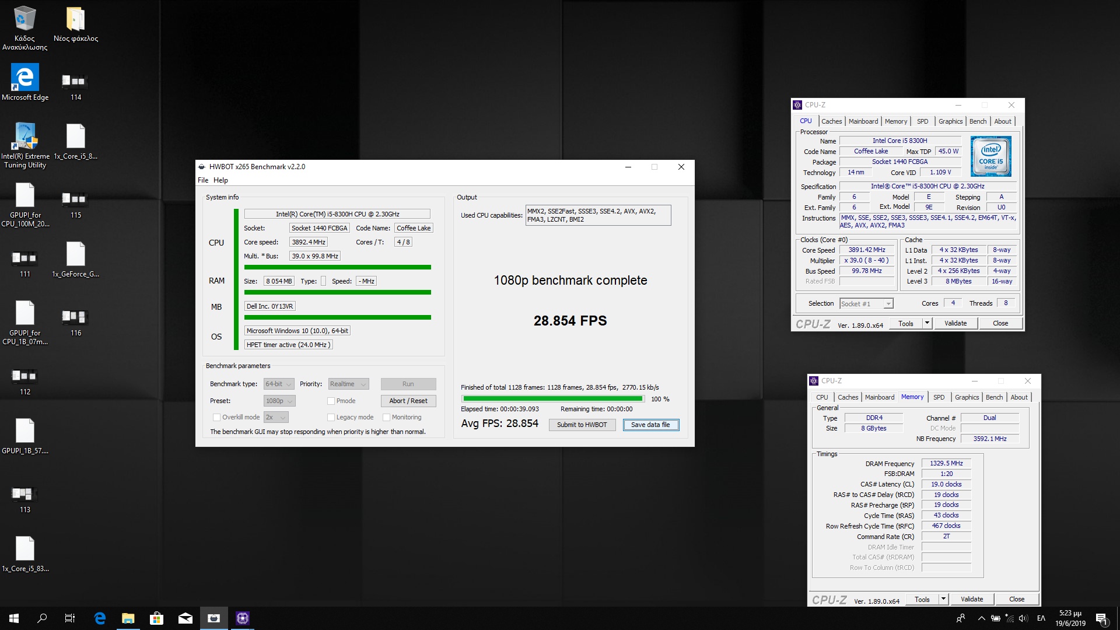Open the File menu in HWBOT x265
The image size is (1120, 630).
click(203, 180)
